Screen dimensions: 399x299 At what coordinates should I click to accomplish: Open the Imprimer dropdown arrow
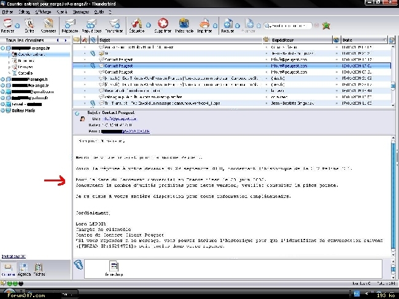click(x=215, y=25)
